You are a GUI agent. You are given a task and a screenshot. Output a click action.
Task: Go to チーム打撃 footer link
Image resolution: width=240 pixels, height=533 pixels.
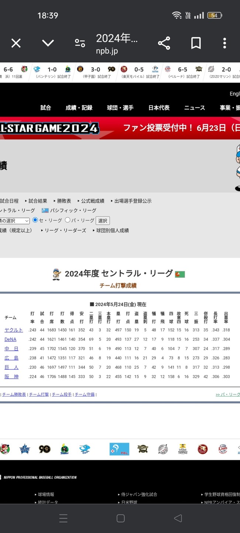[39, 395]
